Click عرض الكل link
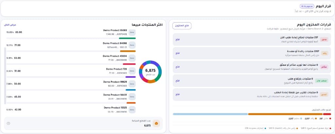This screenshot has height=134, width=335. tap(10, 25)
